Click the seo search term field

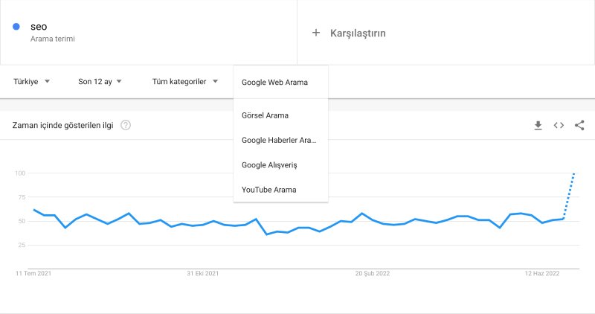[148, 32]
